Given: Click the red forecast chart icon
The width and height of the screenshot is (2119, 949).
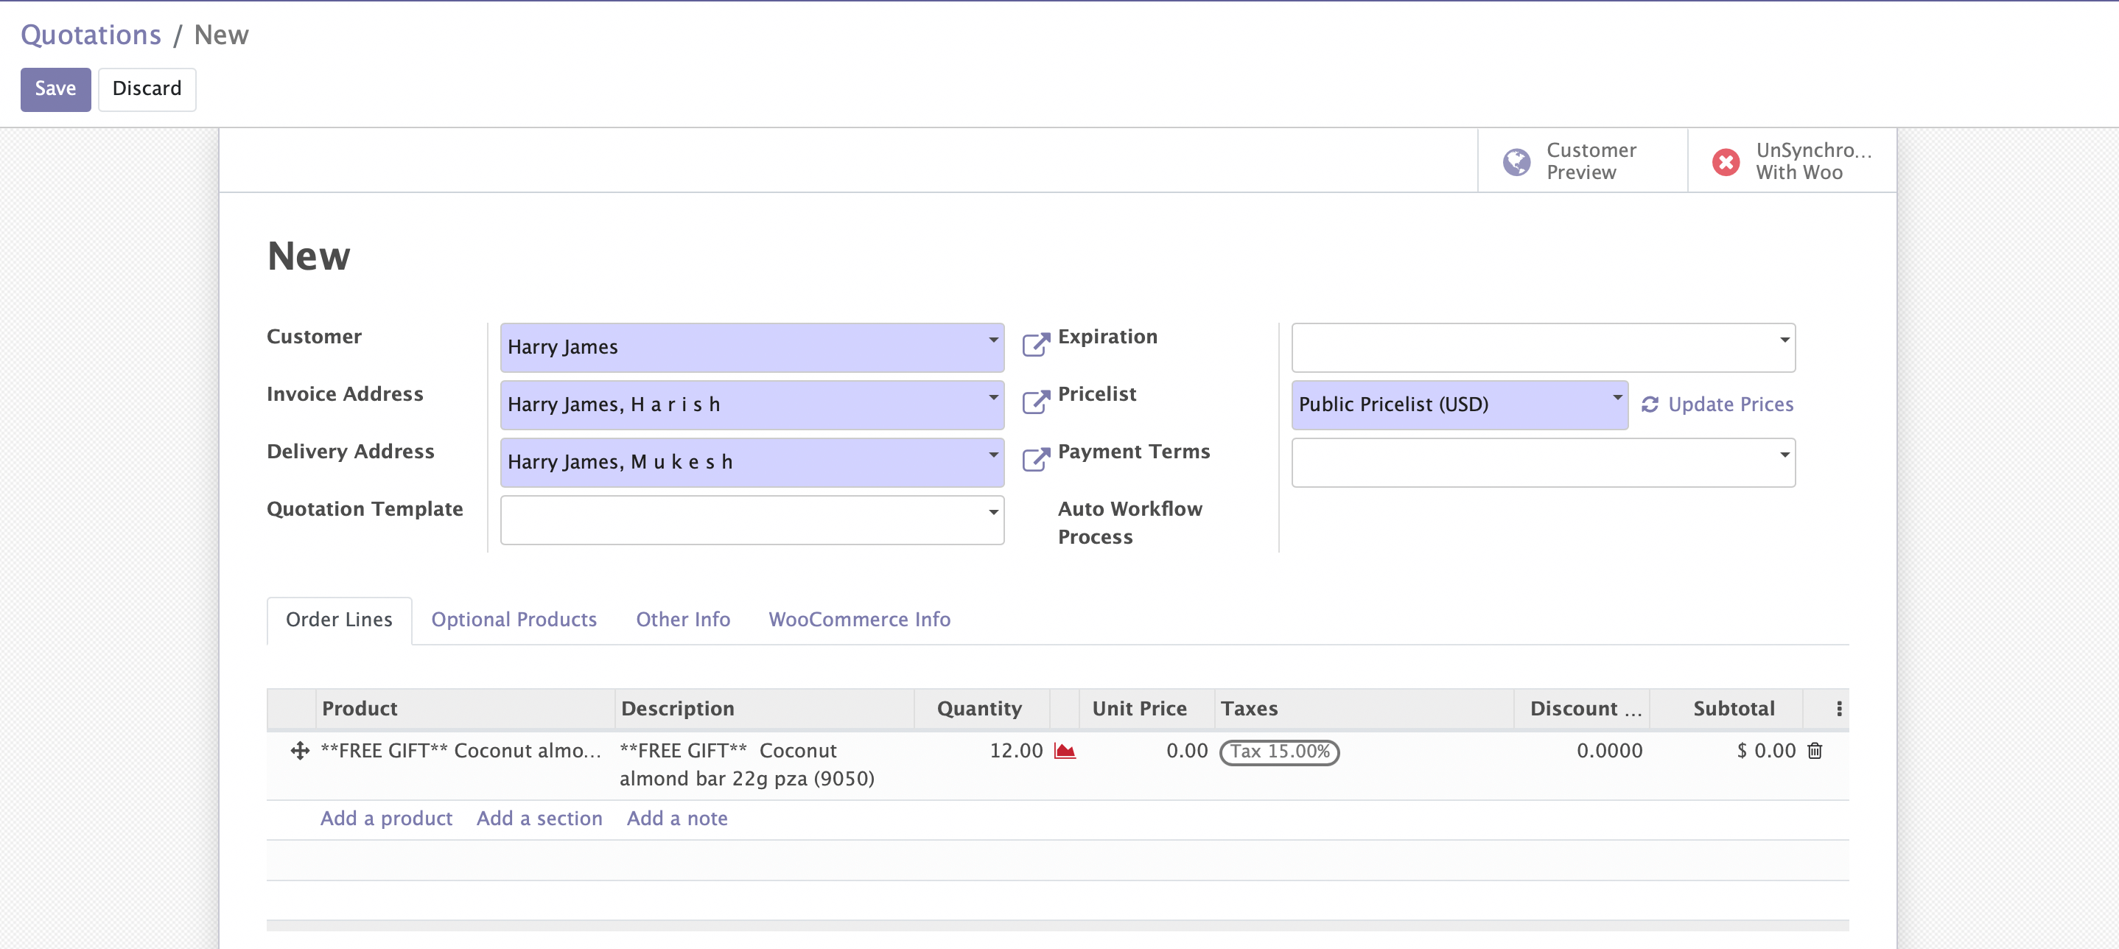Looking at the screenshot, I should coord(1065,751).
